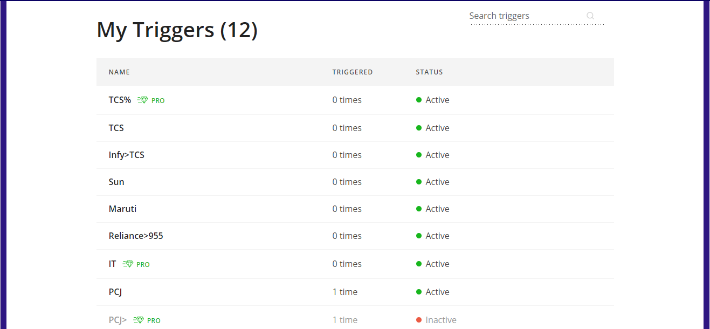This screenshot has width=710, height=329.
Task: Open the Infy>TCS trigger
Action: pos(127,155)
